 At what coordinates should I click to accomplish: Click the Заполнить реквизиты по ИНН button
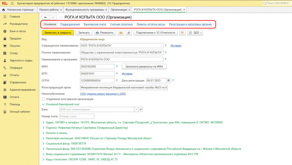point(144,67)
